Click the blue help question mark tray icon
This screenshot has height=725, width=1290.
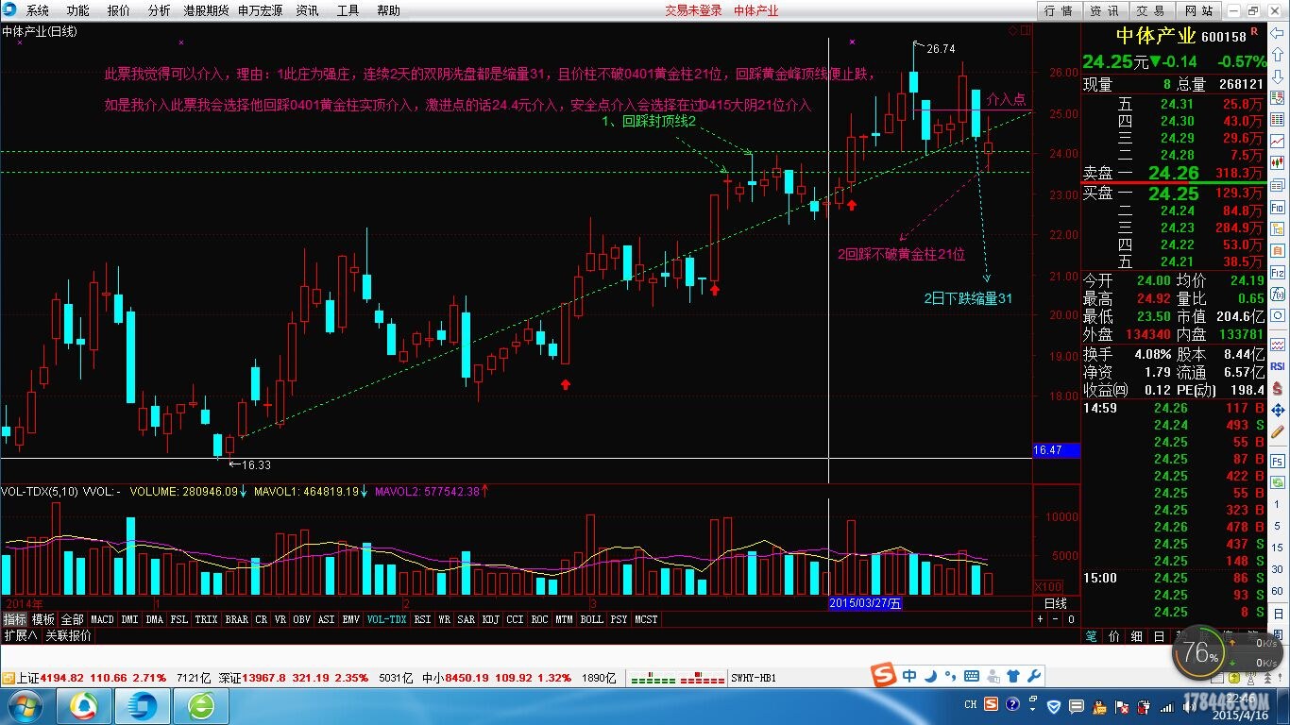point(1012,704)
